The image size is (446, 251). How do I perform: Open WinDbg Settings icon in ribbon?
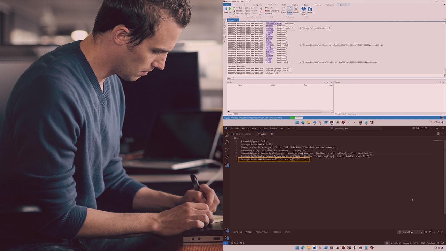(x=283, y=9)
